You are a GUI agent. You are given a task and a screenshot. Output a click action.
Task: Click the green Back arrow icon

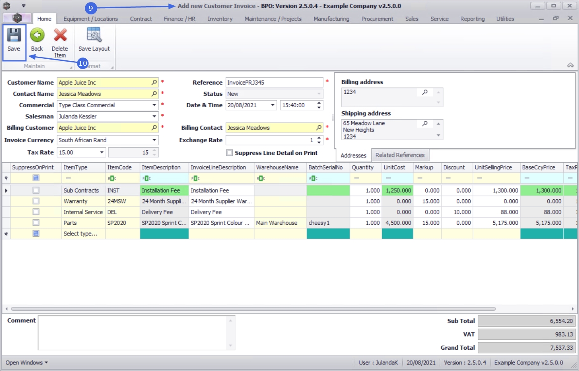tap(37, 36)
